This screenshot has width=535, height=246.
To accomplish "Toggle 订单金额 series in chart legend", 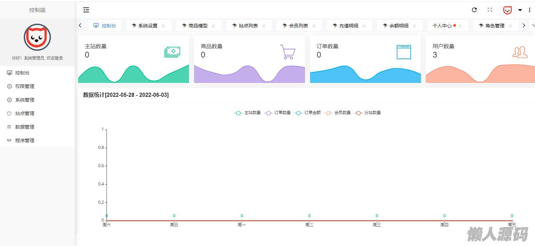I will [x=308, y=113].
